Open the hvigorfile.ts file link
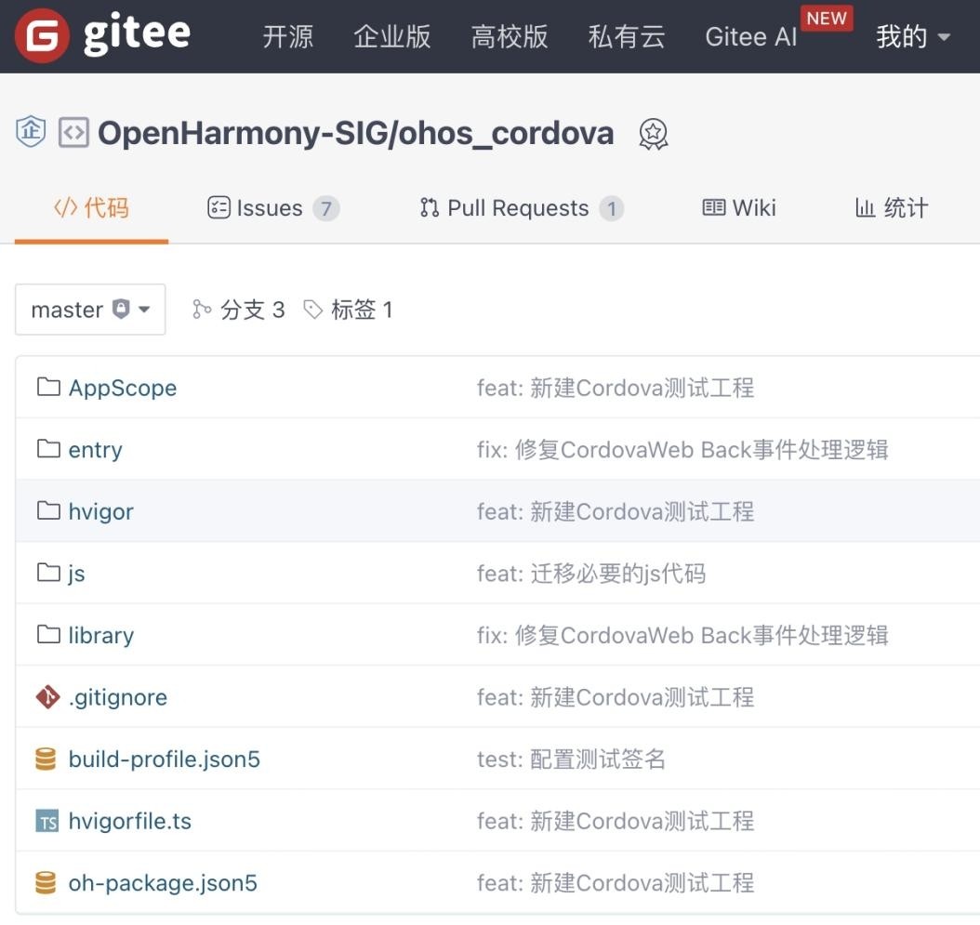980x925 pixels. point(130,821)
